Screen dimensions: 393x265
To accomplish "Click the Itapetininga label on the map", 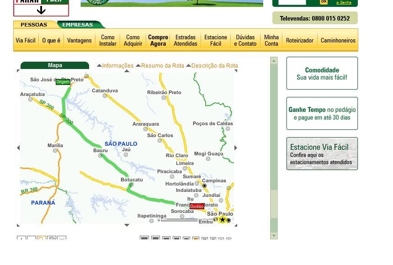I will 152,216.
